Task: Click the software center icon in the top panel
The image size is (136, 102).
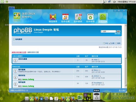Action: (x=7, y=2)
